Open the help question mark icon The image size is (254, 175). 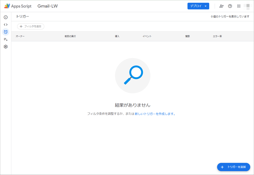click(x=230, y=6)
